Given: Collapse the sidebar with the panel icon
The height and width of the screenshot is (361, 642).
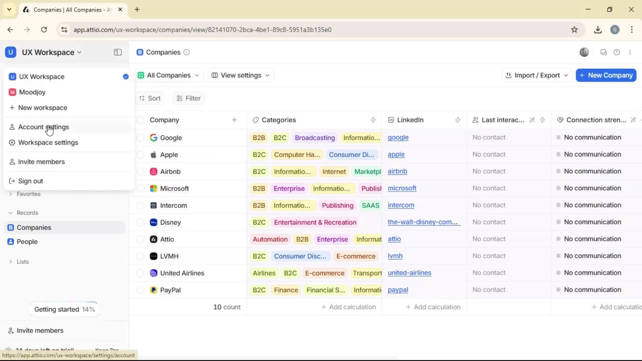Looking at the screenshot, I should (118, 52).
